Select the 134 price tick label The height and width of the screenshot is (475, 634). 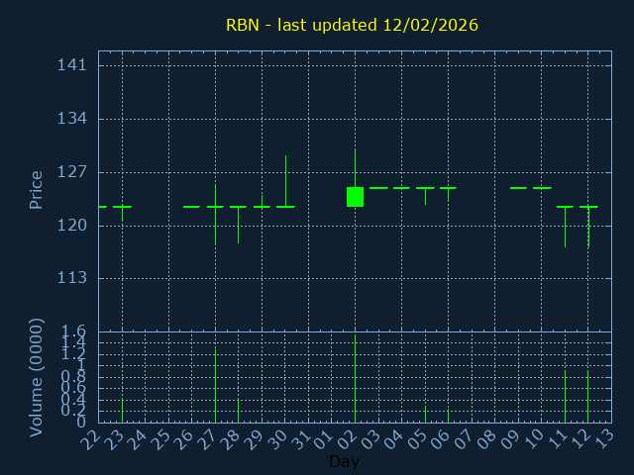point(72,119)
